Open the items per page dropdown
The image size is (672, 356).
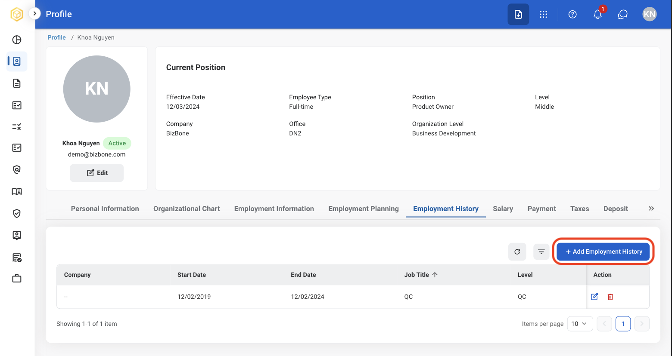click(580, 324)
